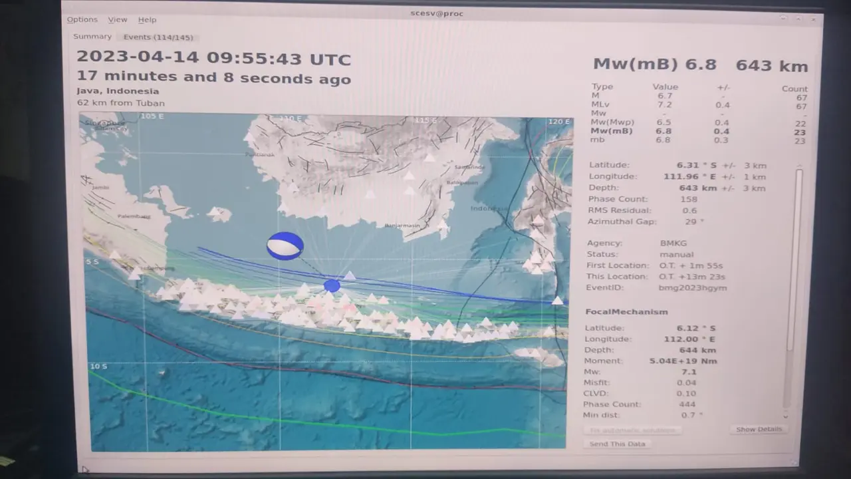
Task: Select the mb magnitude row label
Action: coord(598,140)
